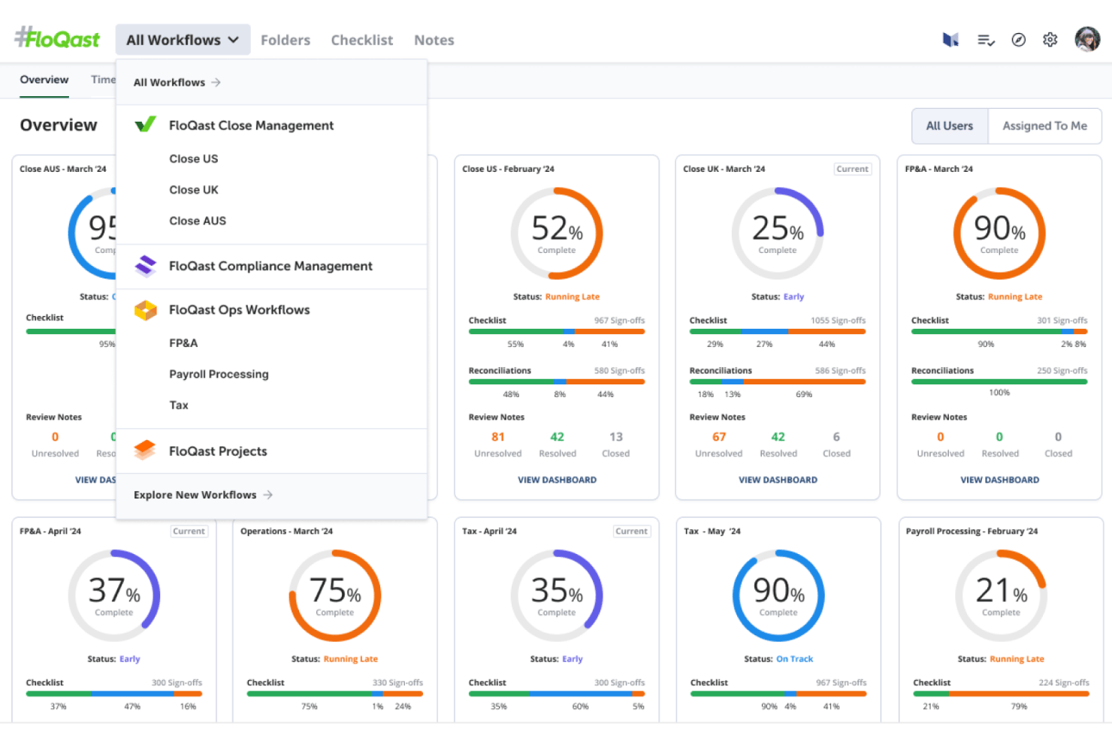Screen dimensions: 1112x741
Task: Click 967 Sign-offs on Close US Checklist
Action: coord(620,321)
